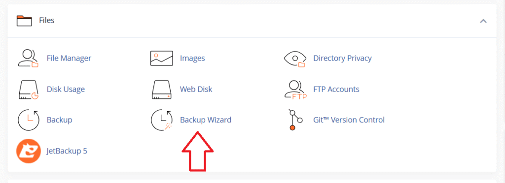The image size is (505, 183).
Task: Go to the Images text link
Action: pyautogui.click(x=192, y=59)
